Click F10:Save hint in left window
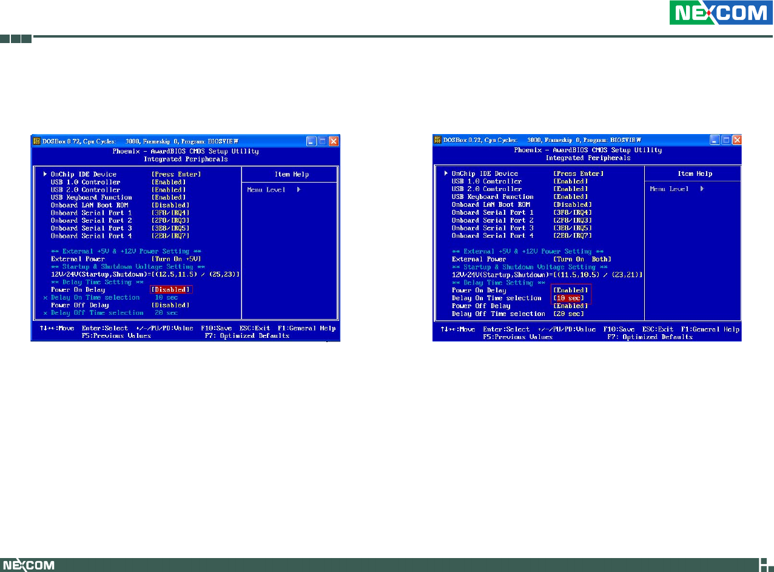The image size is (774, 572). coord(215,328)
